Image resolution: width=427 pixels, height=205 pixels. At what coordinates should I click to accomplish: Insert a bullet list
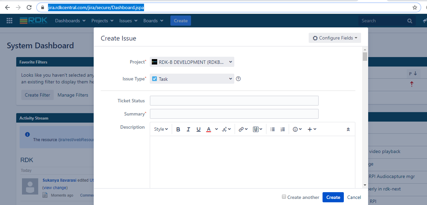[273, 129]
